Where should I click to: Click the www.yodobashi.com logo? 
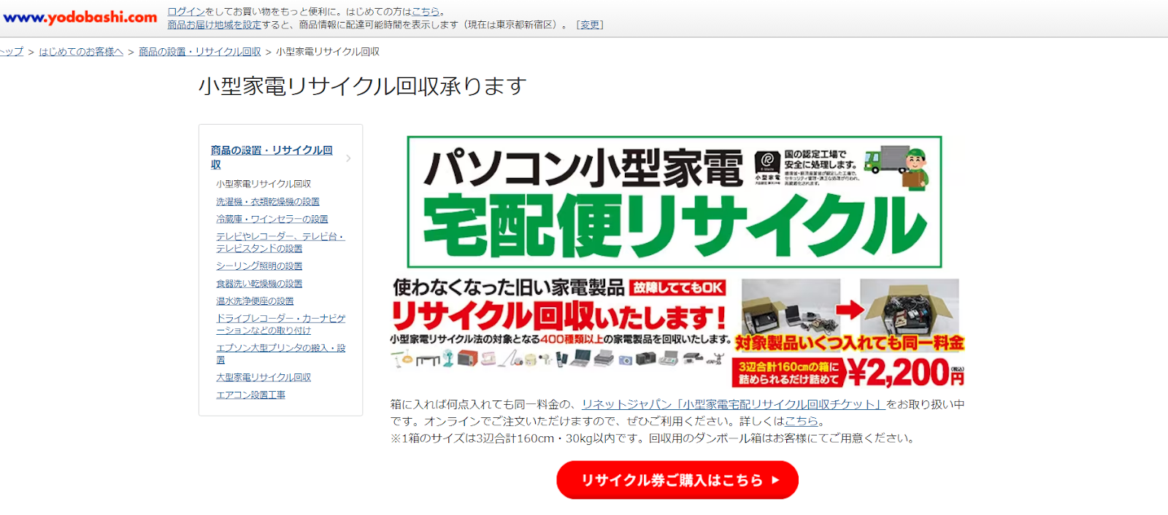point(80,17)
